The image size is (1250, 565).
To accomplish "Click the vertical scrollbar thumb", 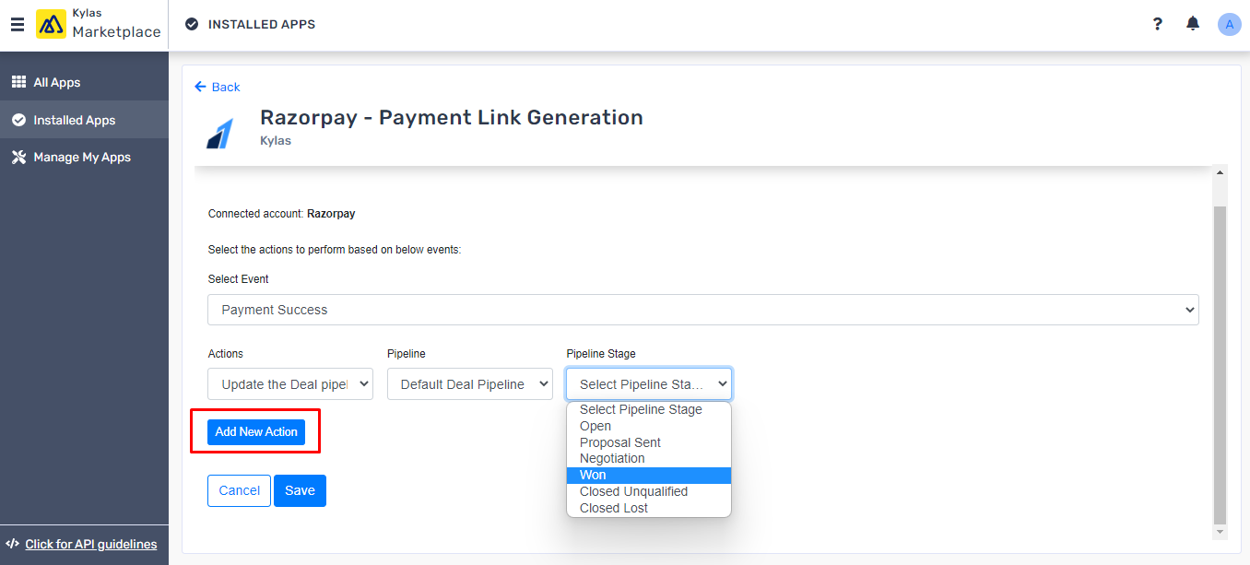I will click(1221, 365).
